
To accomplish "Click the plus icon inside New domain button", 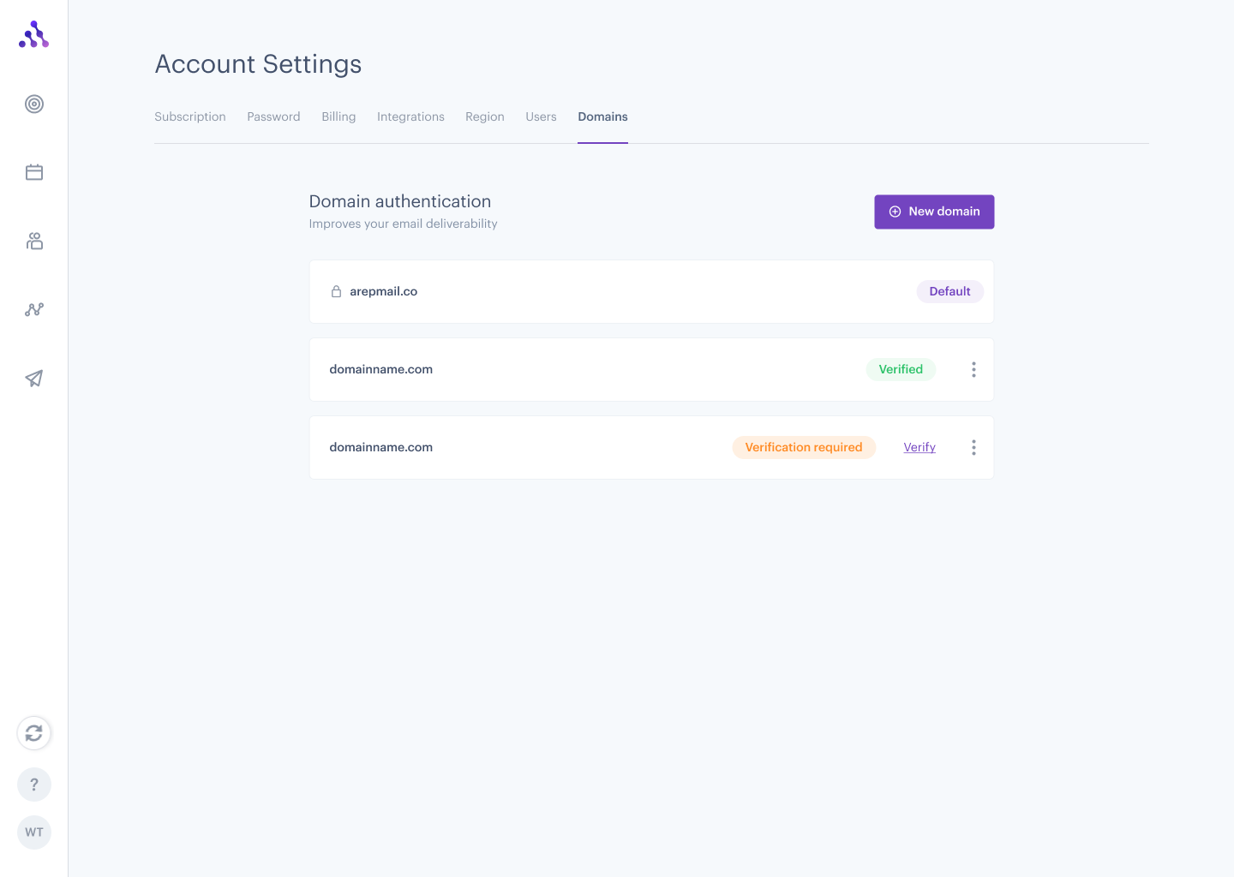I will (895, 212).
